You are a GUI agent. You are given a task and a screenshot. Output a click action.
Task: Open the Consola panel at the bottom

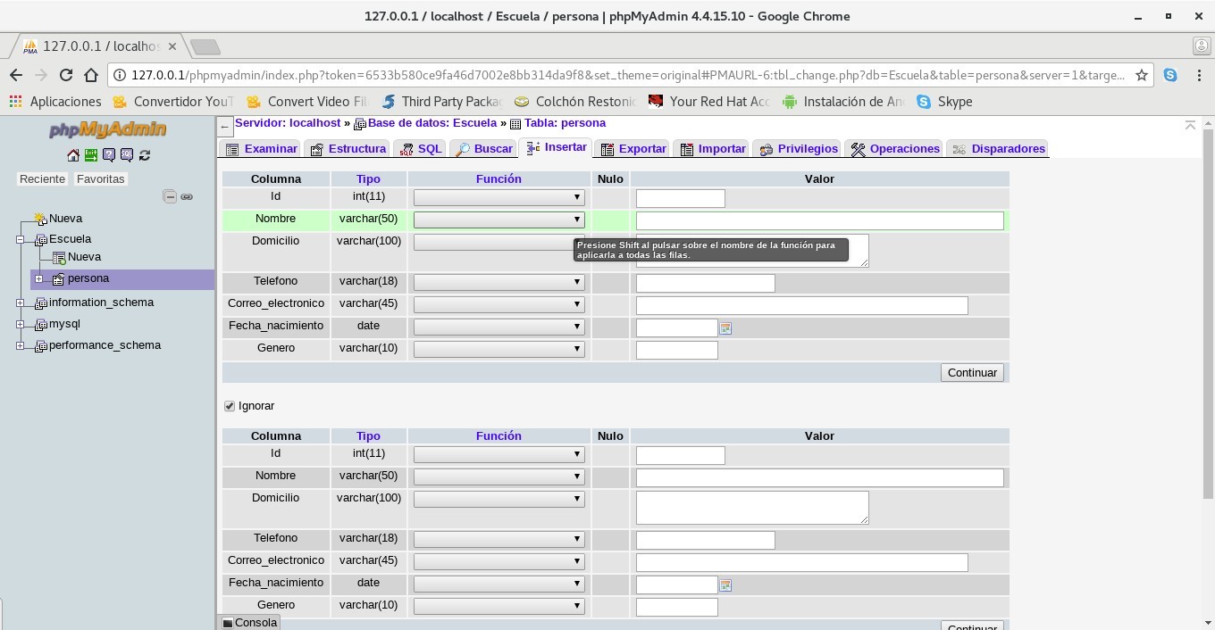249,623
